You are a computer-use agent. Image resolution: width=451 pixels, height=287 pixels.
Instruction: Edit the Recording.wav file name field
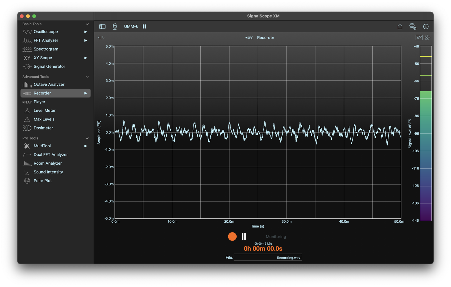(268, 258)
